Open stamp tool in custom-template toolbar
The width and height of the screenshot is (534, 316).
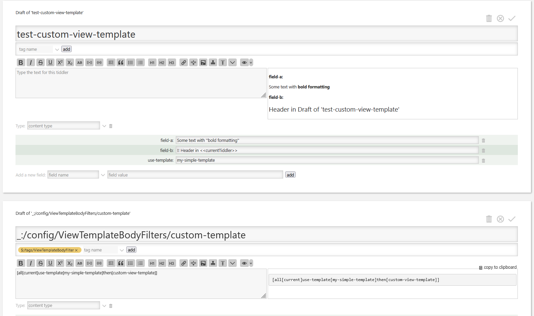[213, 263]
